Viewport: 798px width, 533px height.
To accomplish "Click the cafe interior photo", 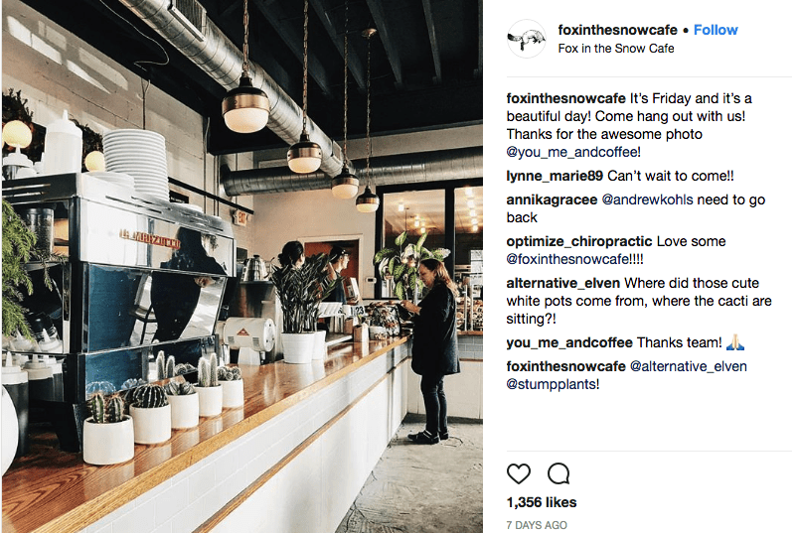I will pyautogui.click(x=242, y=266).
